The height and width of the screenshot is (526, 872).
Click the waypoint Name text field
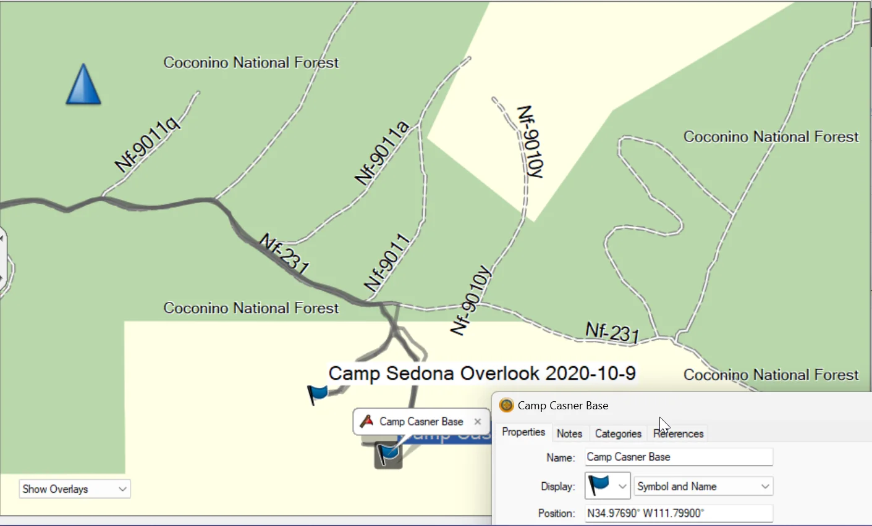tap(678, 457)
